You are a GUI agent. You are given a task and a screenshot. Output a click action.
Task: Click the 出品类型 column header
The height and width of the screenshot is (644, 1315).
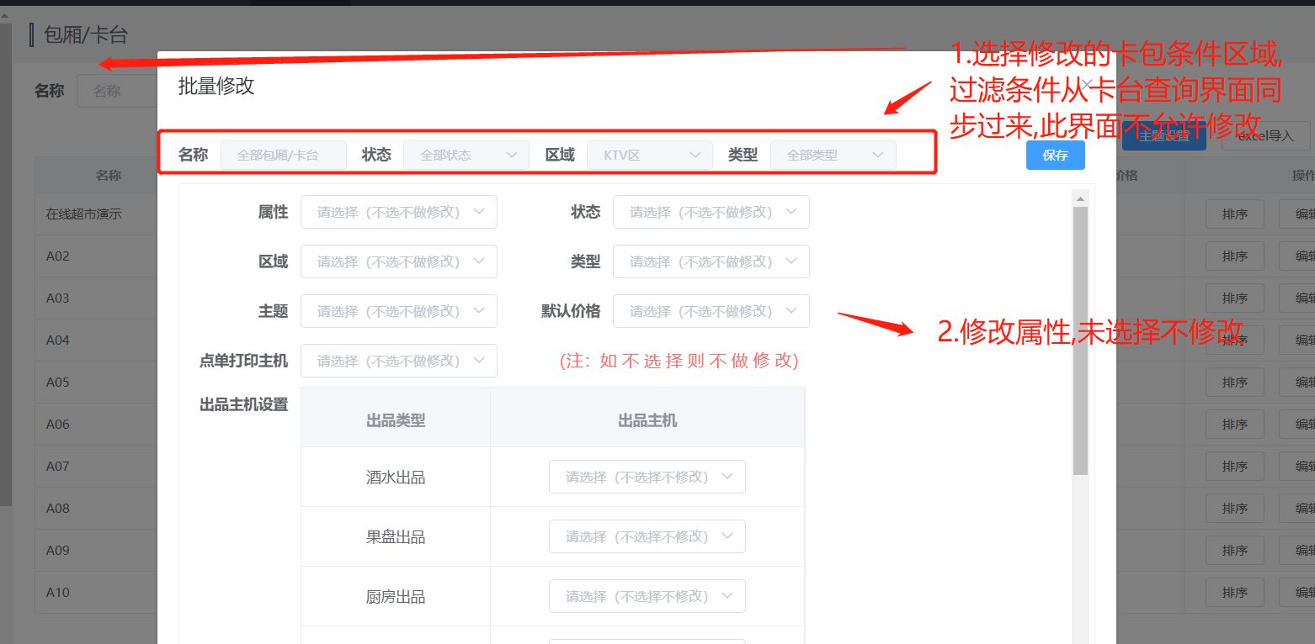pos(396,420)
